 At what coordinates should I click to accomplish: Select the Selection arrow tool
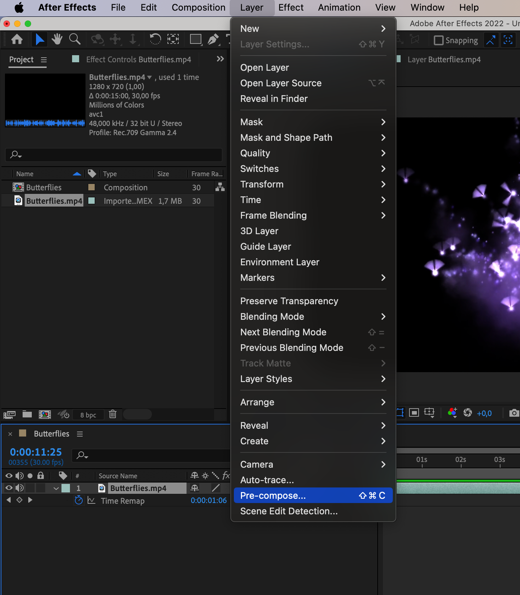pyautogui.click(x=40, y=39)
